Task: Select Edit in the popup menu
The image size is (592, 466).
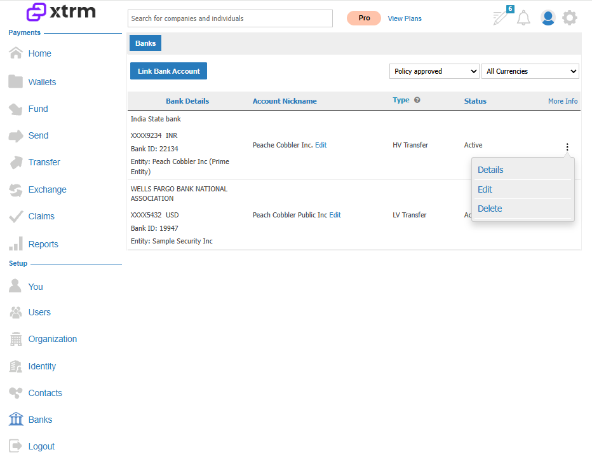Action: (x=485, y=189)
